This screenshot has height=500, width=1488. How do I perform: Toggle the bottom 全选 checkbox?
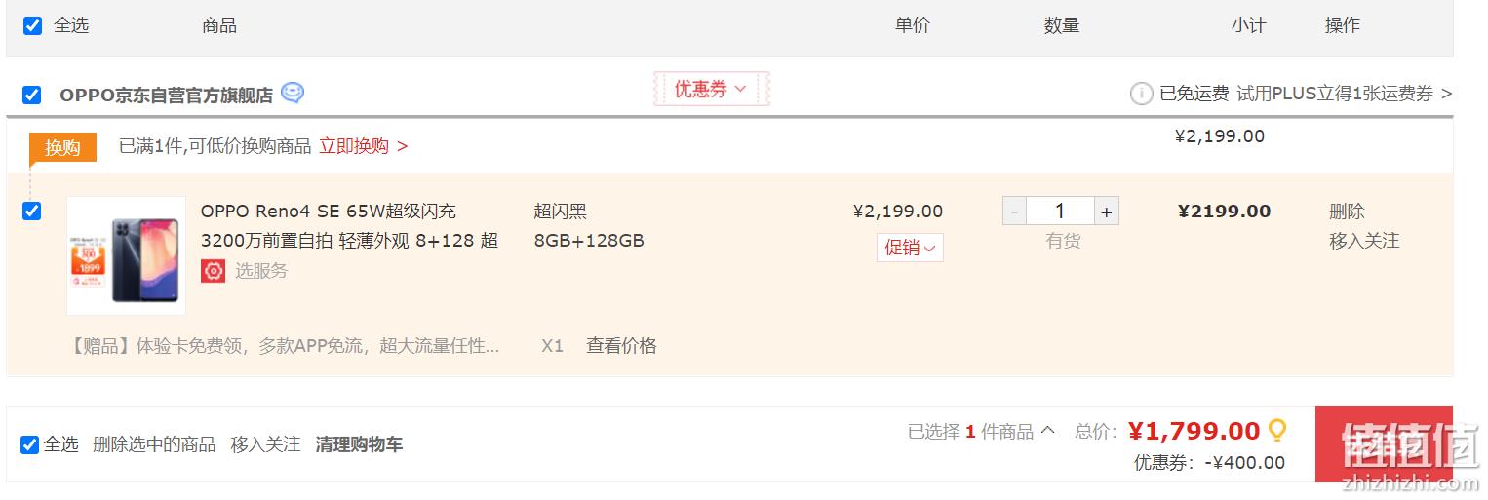pyautogui.click(x=30, y=445)
